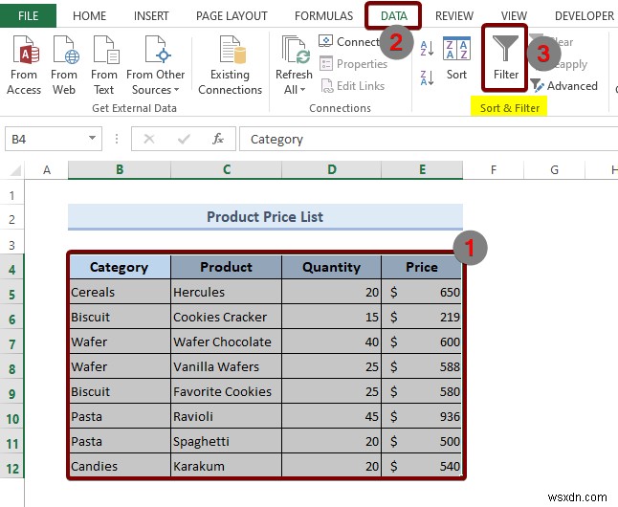Click the formula bar showing Category
This screenshot has height=507, width=618.
429,139
